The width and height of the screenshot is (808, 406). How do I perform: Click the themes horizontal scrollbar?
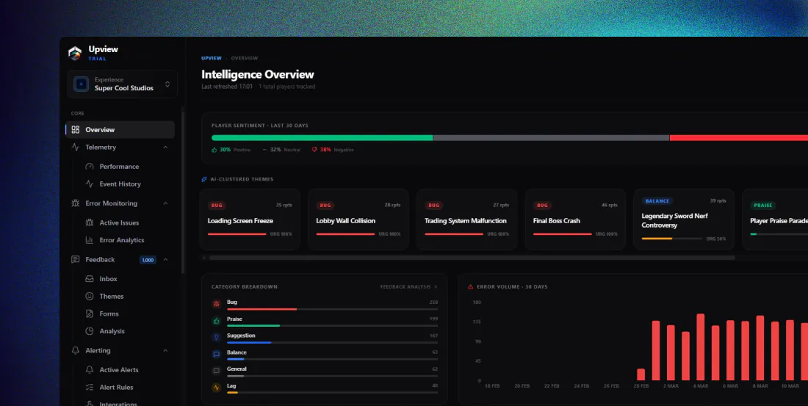[472, 258]
